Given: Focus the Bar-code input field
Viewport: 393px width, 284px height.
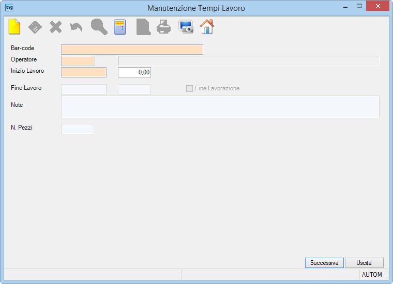Looking at the screenshot, I should (x=132, y=50).
